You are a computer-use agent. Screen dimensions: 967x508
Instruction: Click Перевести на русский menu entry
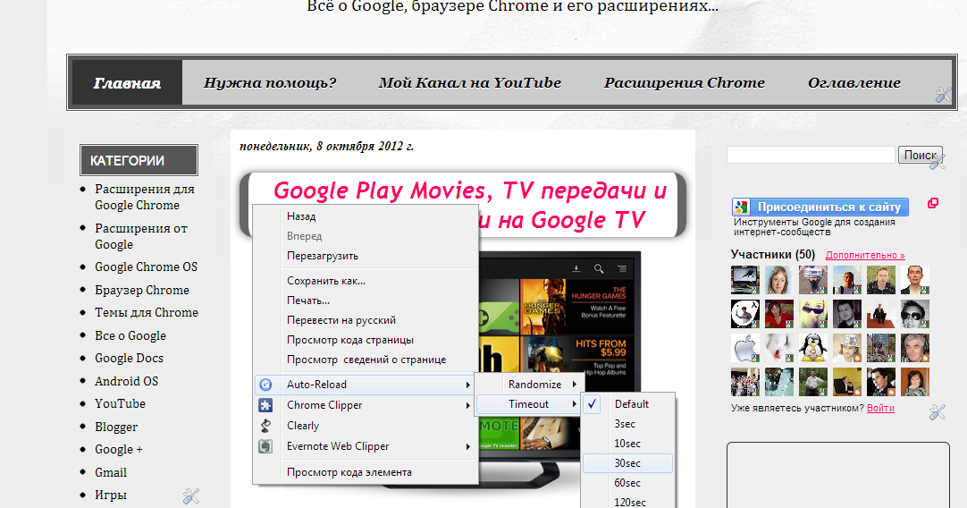pyautogui.click(x=366, y=320)
